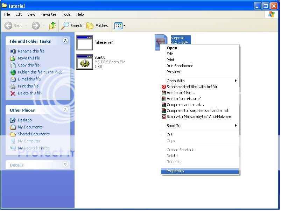The height and width of the screenshot is (211, 281).
Task: Select the surprise image thumbnail
Action: click(x=161, y=42)
